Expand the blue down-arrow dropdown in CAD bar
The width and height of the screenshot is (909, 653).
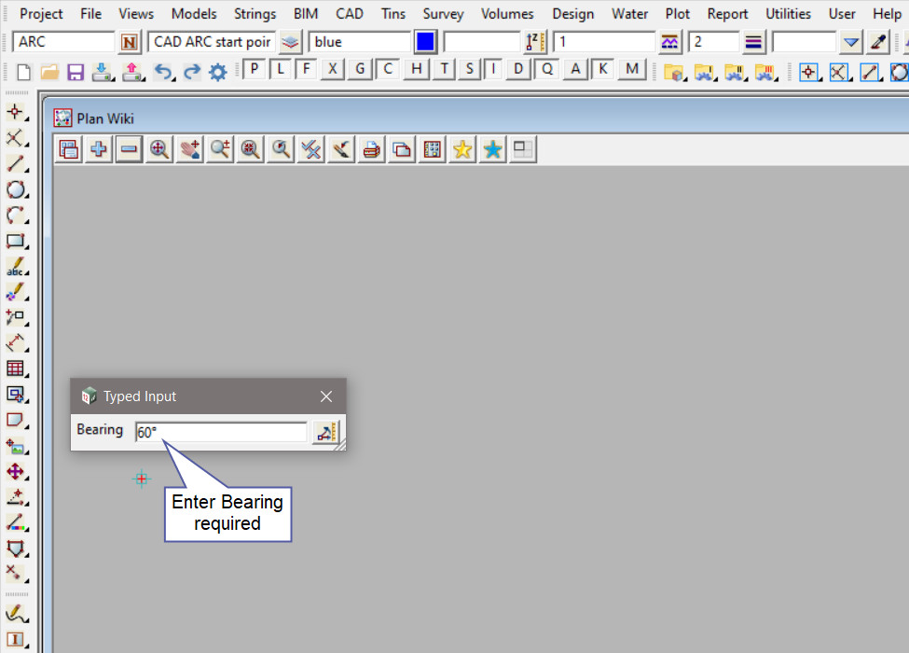850,42
